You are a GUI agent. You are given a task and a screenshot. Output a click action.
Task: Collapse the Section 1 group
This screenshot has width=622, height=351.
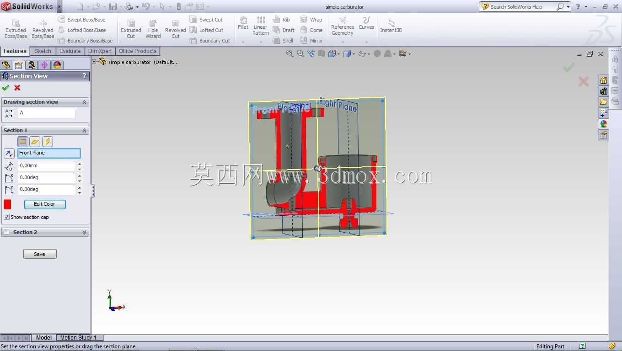(84, 130)
